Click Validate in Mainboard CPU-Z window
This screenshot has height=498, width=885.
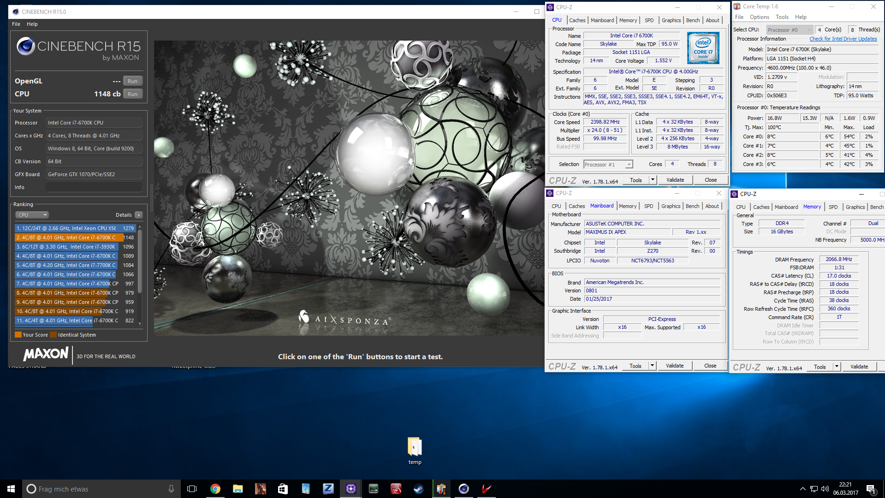[x=675, y=366]
